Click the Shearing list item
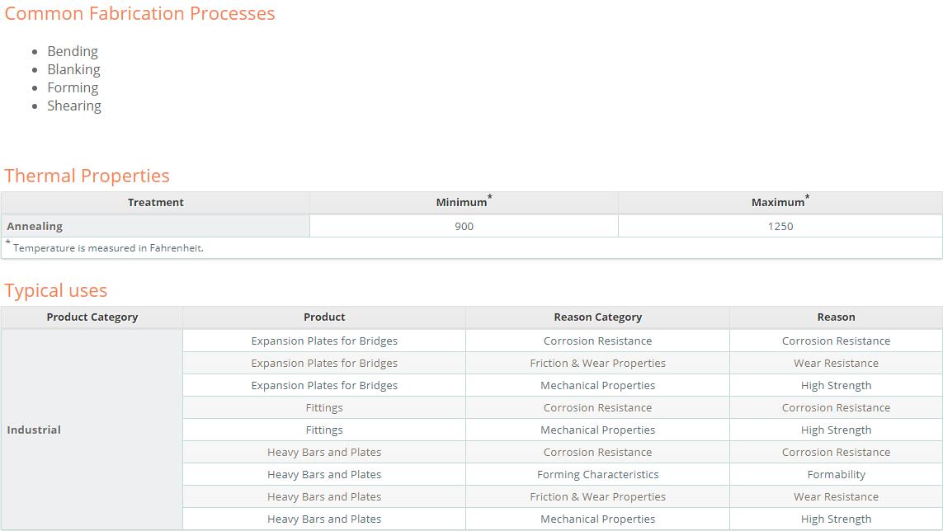This screenshot has width=943, height=531. point(74,106)
